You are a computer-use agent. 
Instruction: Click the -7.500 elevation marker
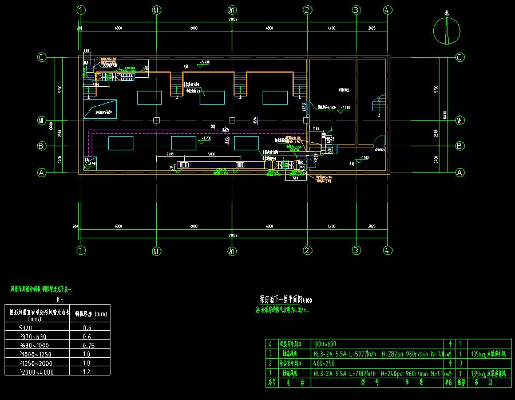[343, 109]
